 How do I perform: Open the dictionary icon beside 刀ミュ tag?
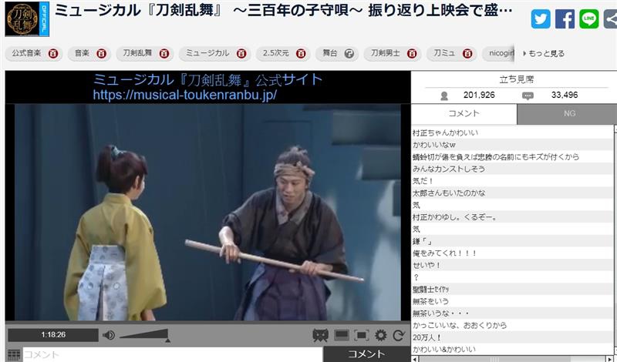[467, 53]
